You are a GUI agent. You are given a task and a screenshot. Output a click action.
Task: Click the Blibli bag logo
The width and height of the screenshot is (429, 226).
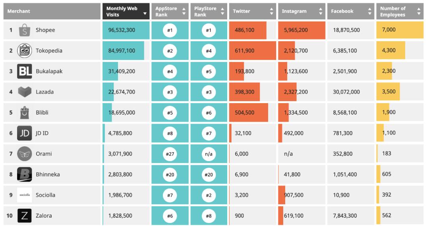coord(24,113)
